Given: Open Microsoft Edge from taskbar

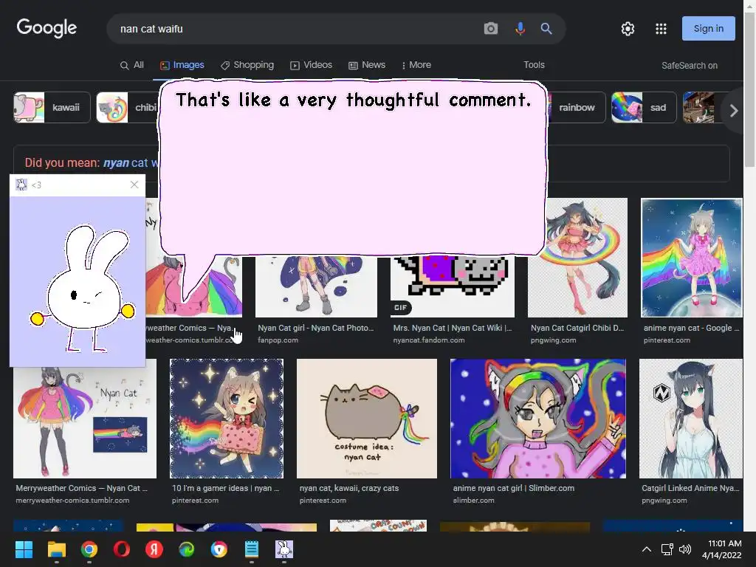Looking at the screenshot, I should point(187,549).
